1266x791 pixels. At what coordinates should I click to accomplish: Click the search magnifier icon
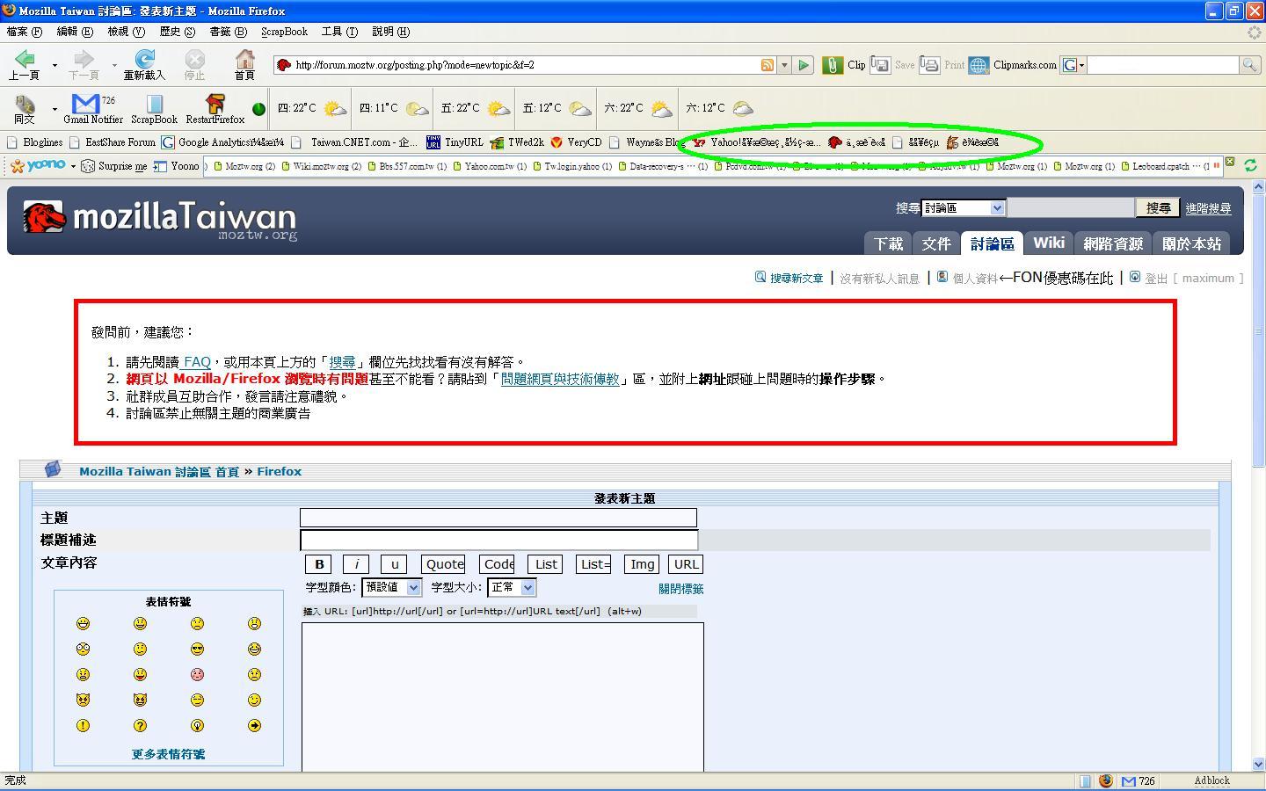[1249, 65]
